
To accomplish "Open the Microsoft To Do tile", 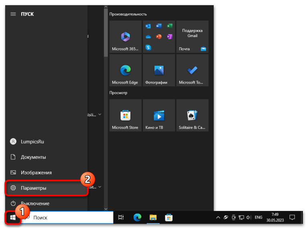I will pos(192,70).
